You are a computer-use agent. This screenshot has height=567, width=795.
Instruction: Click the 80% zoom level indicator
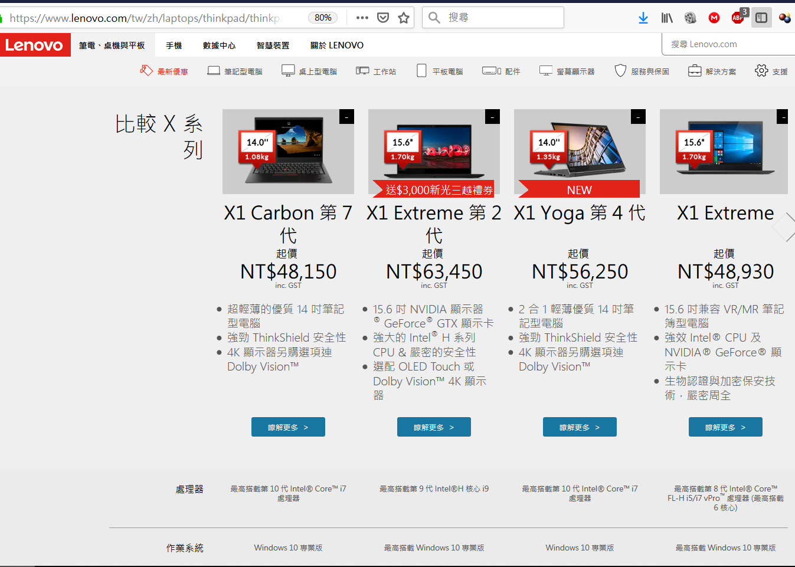click(323, 18)
